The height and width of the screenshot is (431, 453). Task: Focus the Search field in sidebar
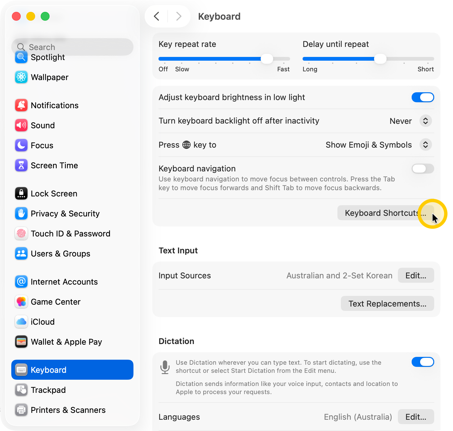coord(72,47)
